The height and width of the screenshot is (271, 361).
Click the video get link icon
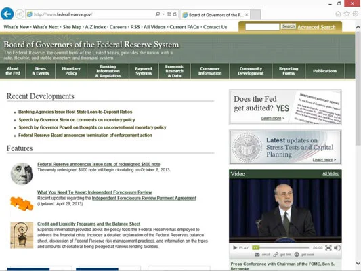click(276, 255)
